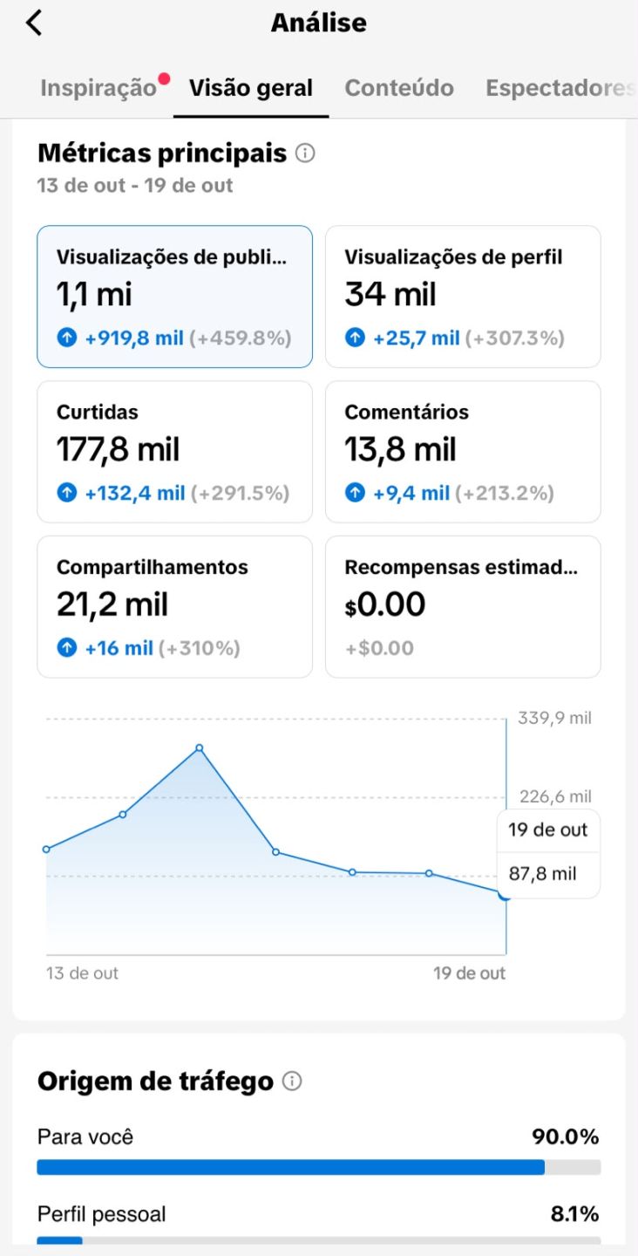Screen dimensions: 638x1256
Task: Select the Visualizações de publicações metric card
Action: point(174,297)
